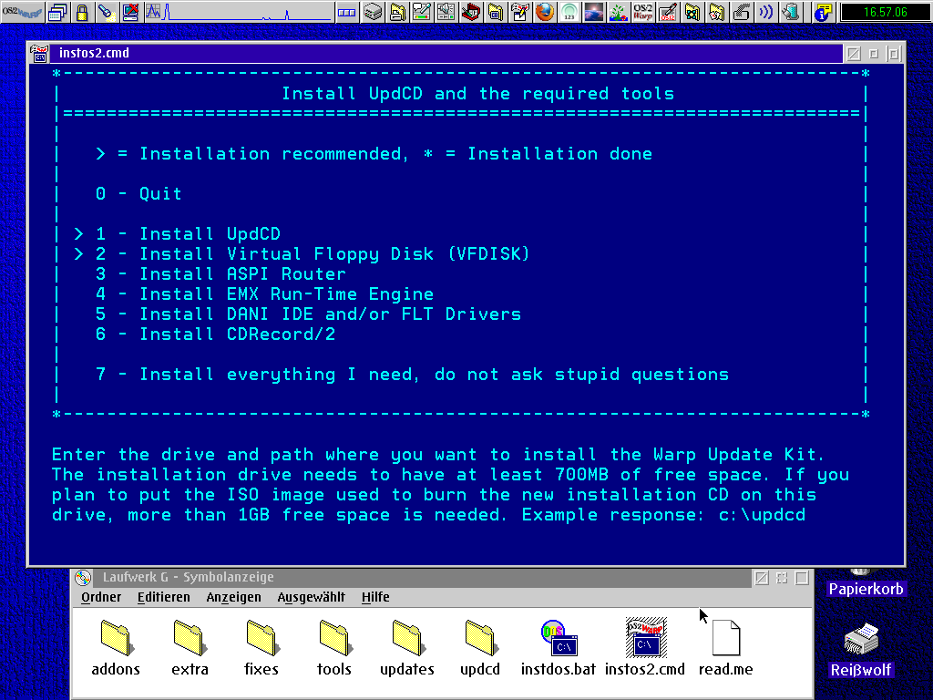Screen dimensions: 933x700
Task: Select the read.me file
Action: tap(726, 648)
